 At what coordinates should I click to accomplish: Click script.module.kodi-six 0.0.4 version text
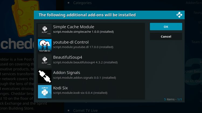pos(80,93)
